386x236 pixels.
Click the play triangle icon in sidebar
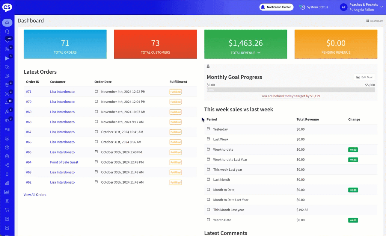tap(7, 58)
